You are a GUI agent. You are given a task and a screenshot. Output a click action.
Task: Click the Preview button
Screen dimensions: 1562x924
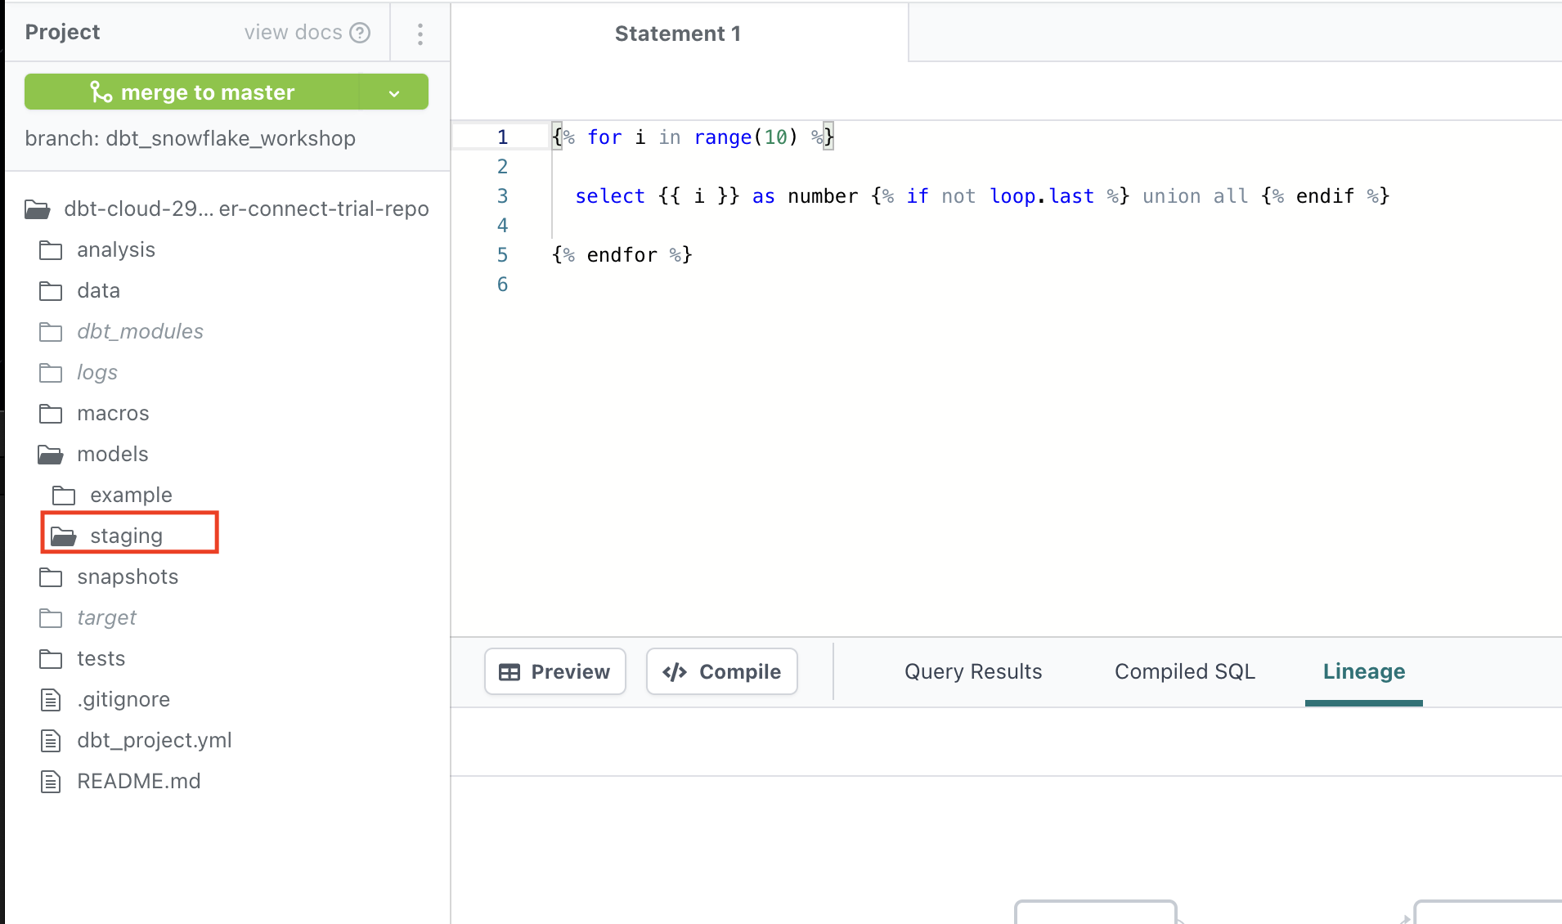(x=555, y=672)
